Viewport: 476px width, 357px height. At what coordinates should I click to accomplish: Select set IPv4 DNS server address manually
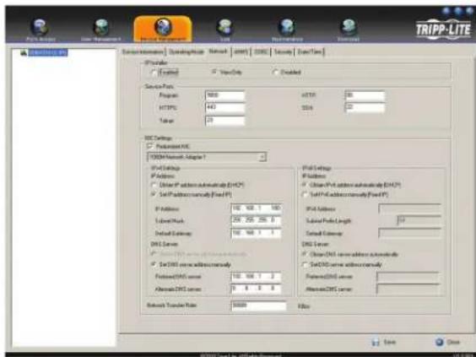[154, 264]
